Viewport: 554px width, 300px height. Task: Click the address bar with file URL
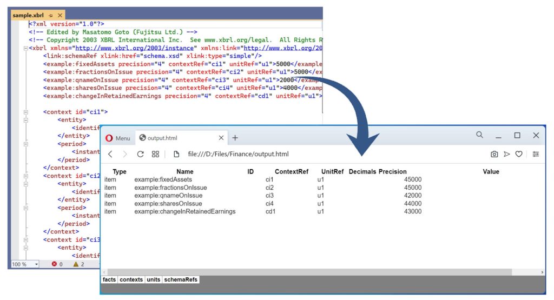pyautogui.click(x=325, y=154)
